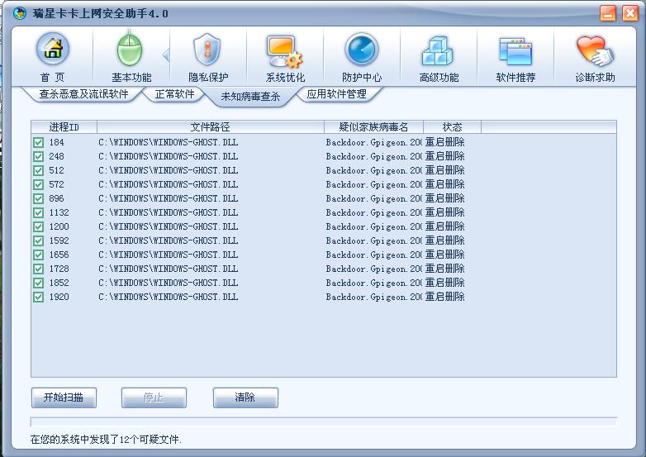Open 软件推荐 windows icon
The image size is (646, 457).
[515, 51]
